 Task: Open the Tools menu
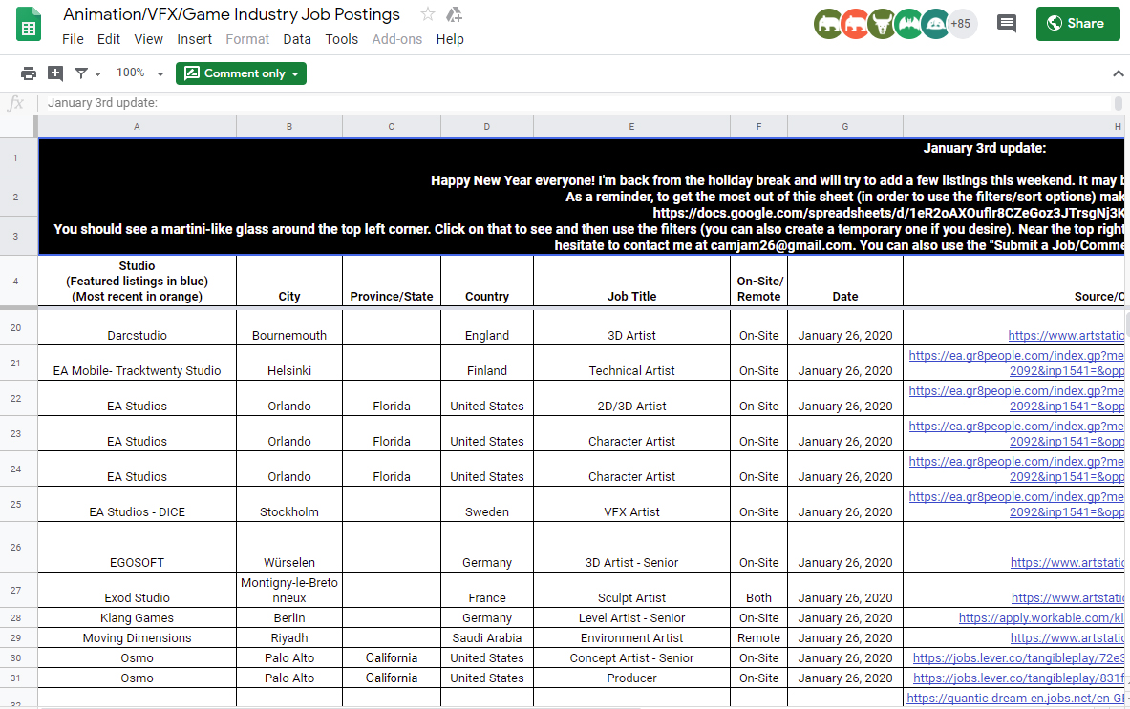[342, 39]
